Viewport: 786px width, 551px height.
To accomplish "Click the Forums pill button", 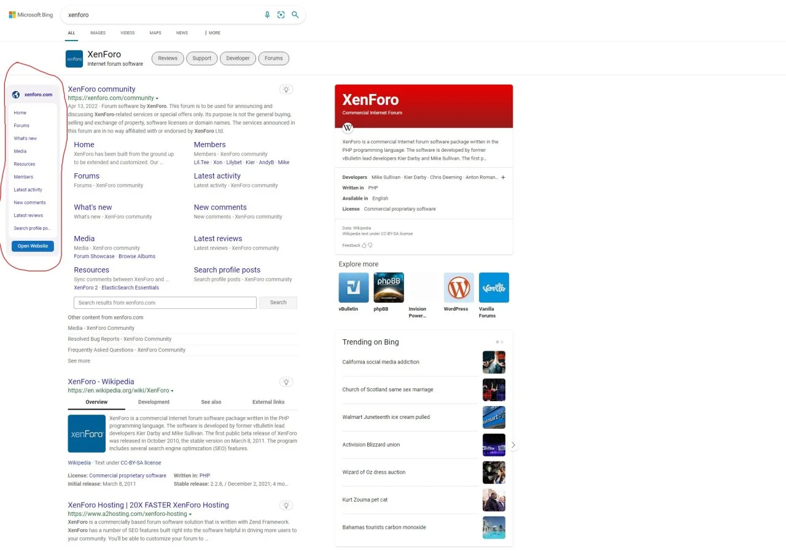I will [x=274, y=58].
